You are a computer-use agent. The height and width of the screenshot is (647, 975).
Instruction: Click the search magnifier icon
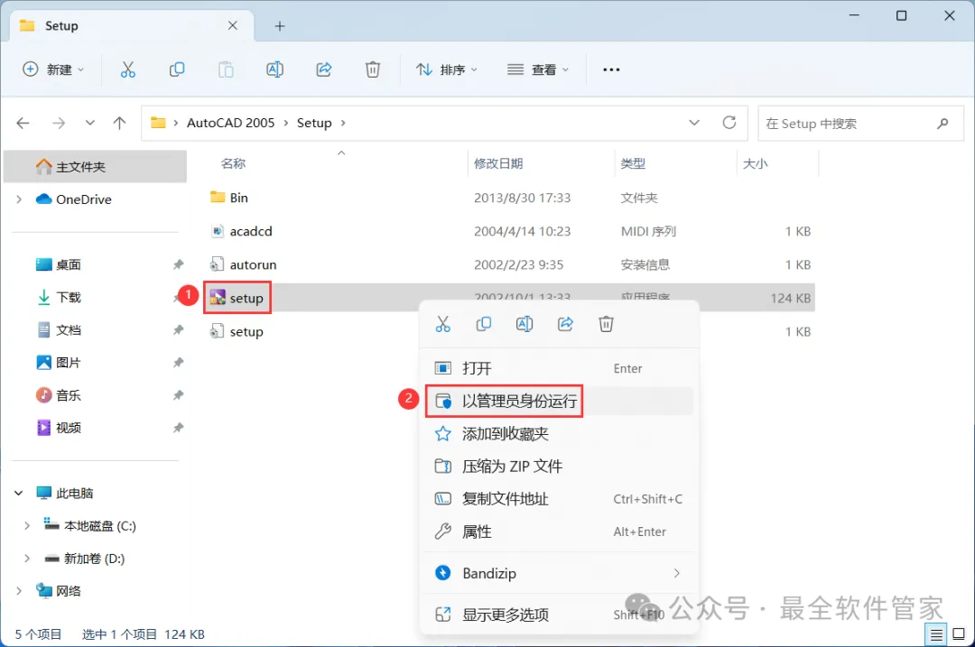click(942, 123)
